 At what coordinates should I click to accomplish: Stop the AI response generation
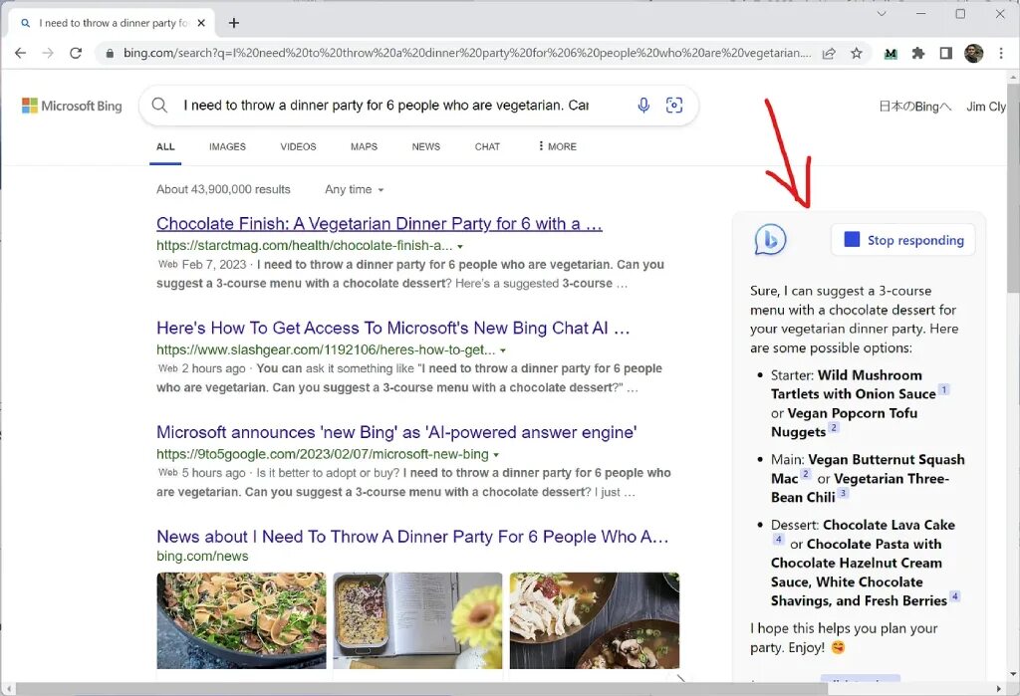(x=902, y=240)
